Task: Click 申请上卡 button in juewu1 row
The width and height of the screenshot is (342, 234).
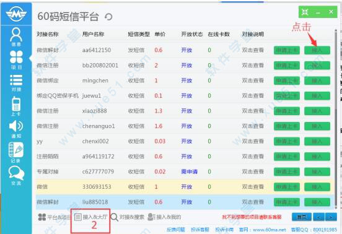Action: [x=287, y=96]
